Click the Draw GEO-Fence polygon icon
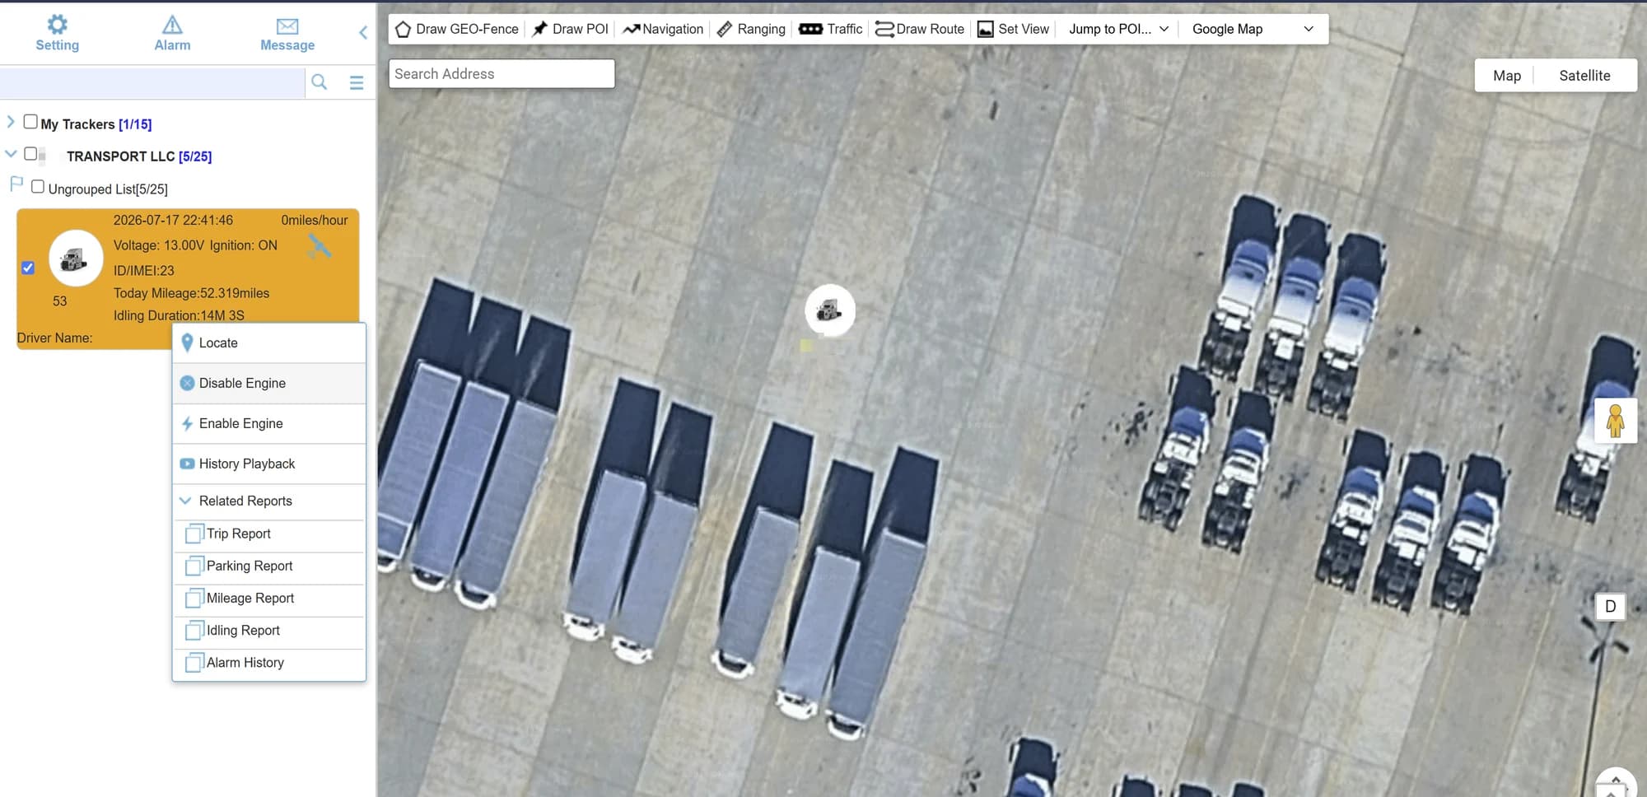 pyautogui.click(x=403, y=29)
